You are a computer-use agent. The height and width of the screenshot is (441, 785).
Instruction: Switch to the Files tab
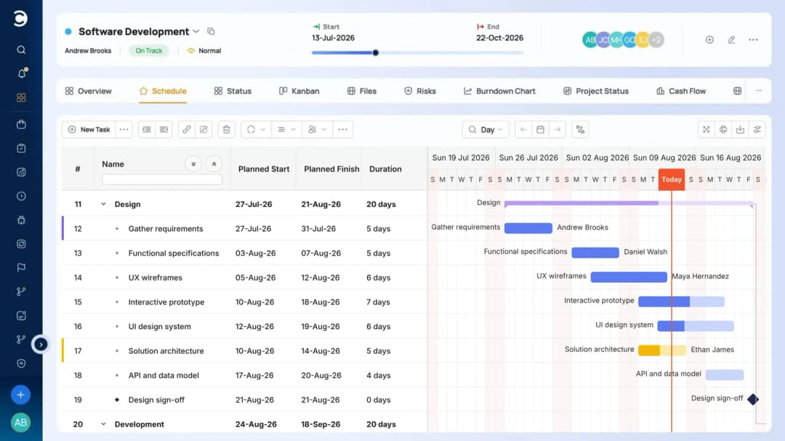pyautogui.click(x=361, y=91)
